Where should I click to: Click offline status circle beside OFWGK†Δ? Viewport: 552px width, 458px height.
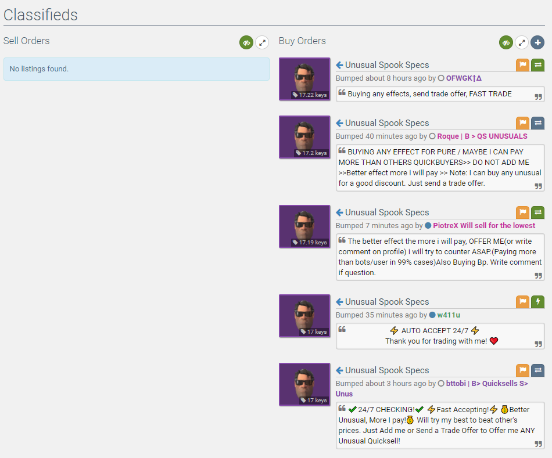[x=441, y=78]
